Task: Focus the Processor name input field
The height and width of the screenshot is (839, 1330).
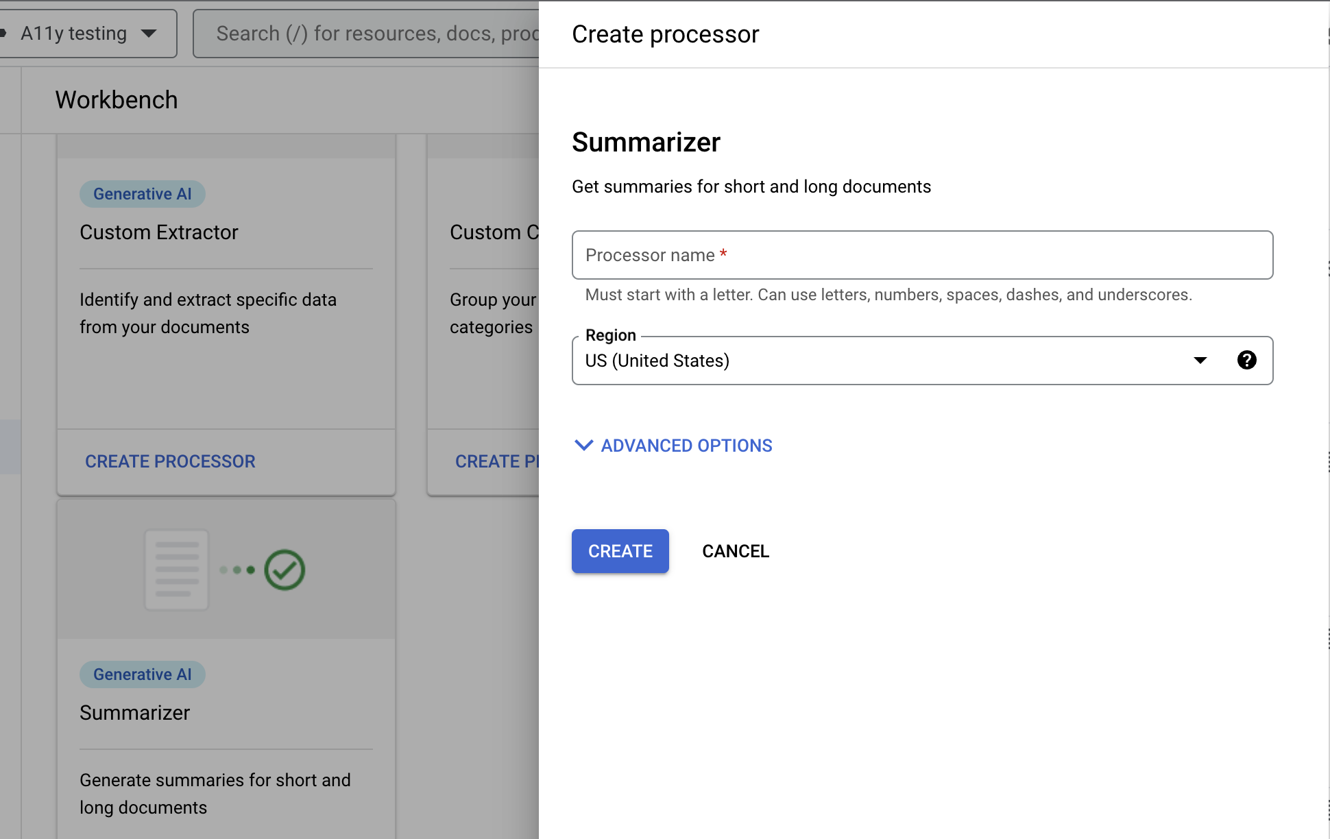Action: pos(922,255)
